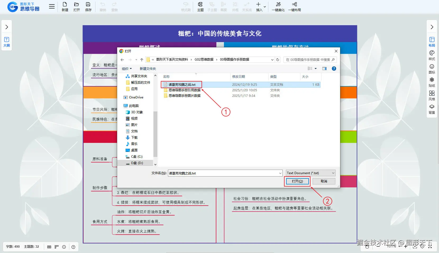Viewport: 439px width, 253px height.
Task: Click the search box in file dialog
Action: pos(310,60)
